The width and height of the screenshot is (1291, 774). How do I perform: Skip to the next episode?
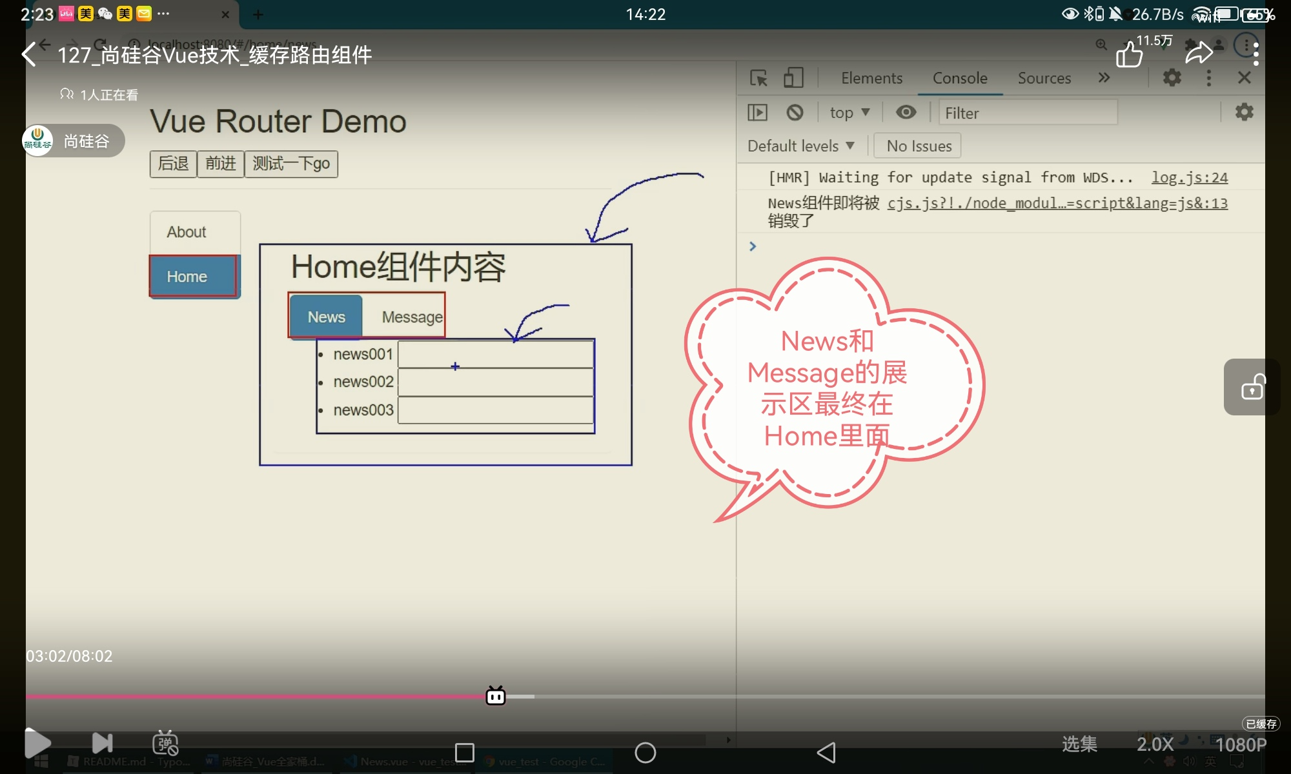(102, 743)
